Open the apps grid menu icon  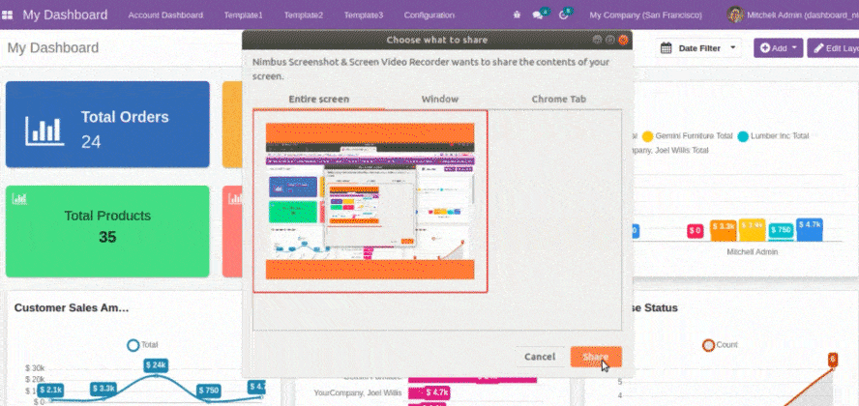tap(8, 15)
